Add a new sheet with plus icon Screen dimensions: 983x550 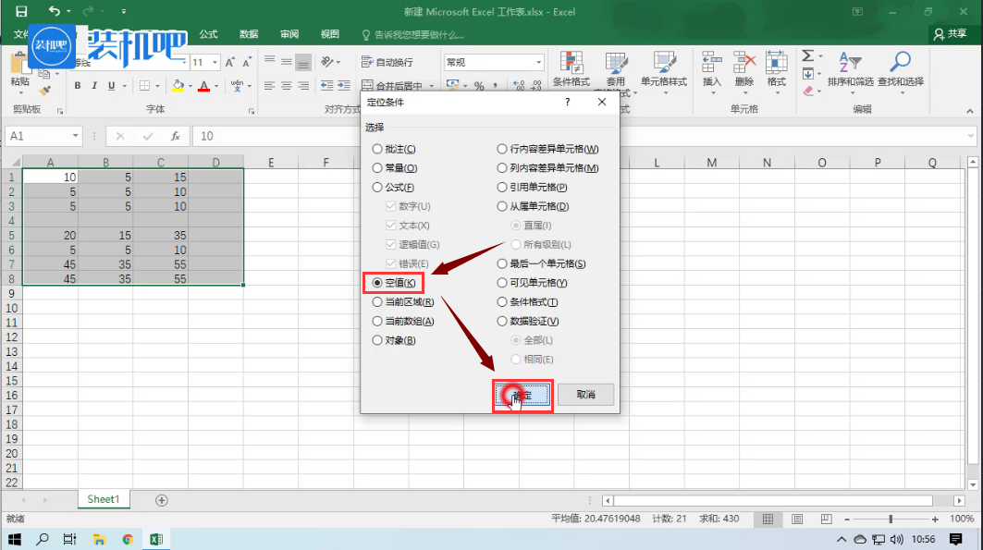tap(162, 500)
